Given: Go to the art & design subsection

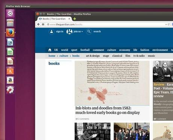Looking at the screenshot, I should click(93, 56).
